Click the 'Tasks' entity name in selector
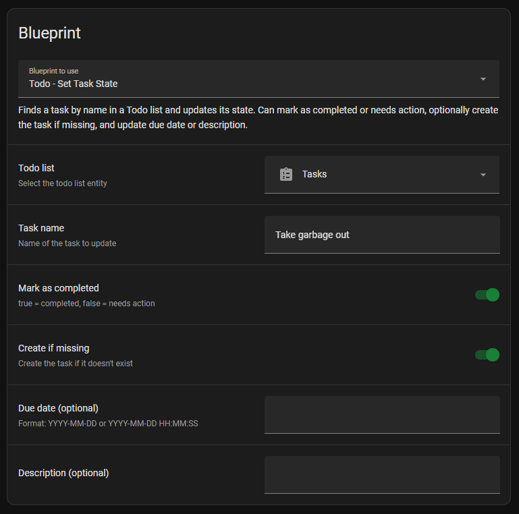This screenshot has height=514, width=519. coord(315,174)
